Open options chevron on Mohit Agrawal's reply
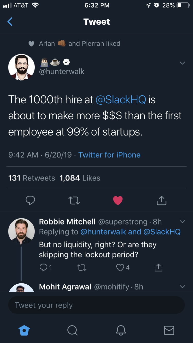 pos(182,286)
